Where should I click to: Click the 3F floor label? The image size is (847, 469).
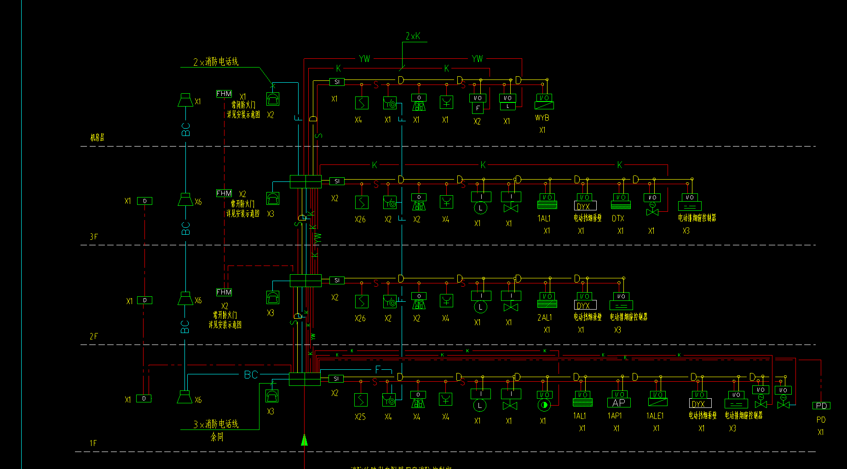click(94, 237)
